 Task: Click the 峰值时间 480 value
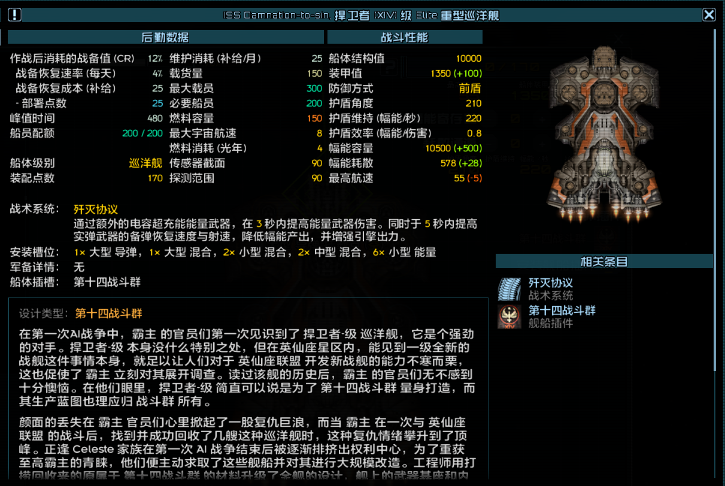154,119
